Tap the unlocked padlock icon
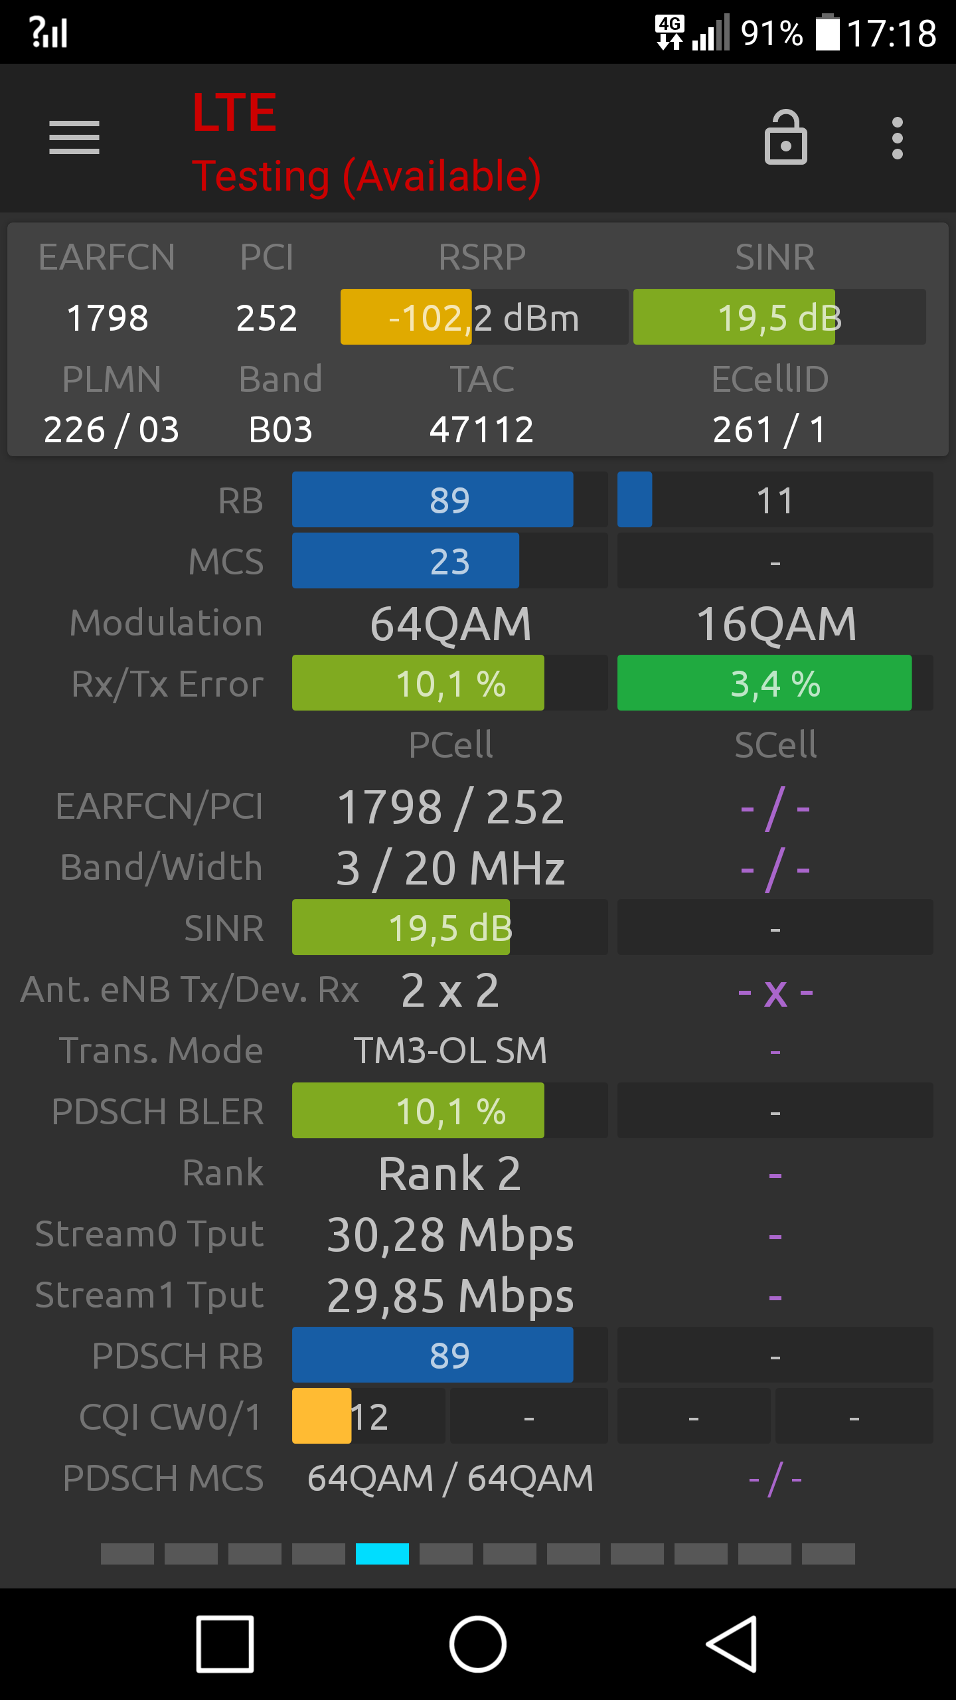The image size is (956, 1700). (786, 137)
